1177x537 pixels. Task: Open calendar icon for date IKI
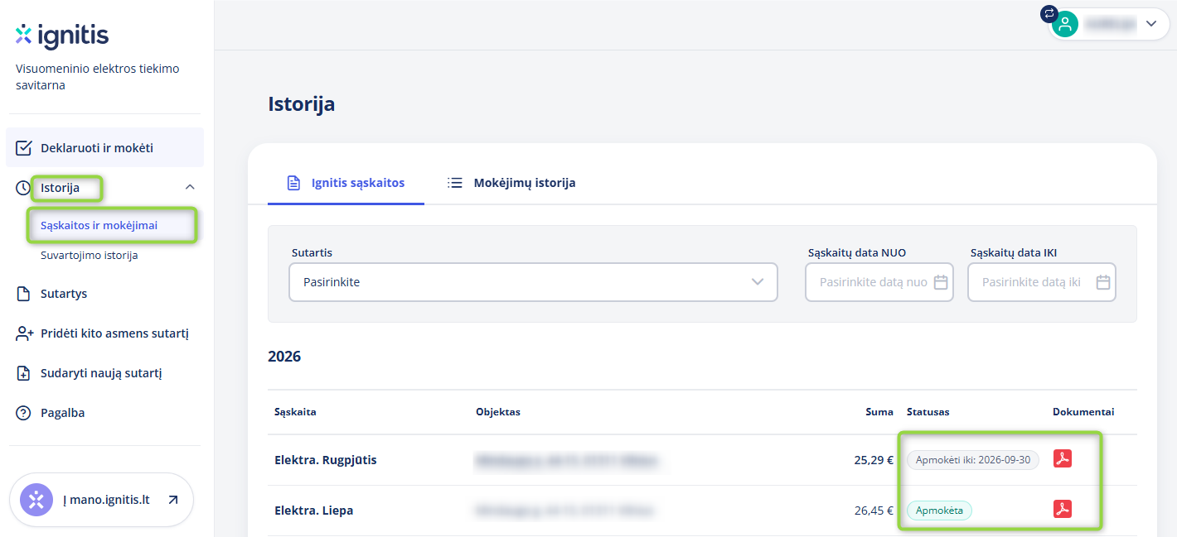click(1103, 282)
